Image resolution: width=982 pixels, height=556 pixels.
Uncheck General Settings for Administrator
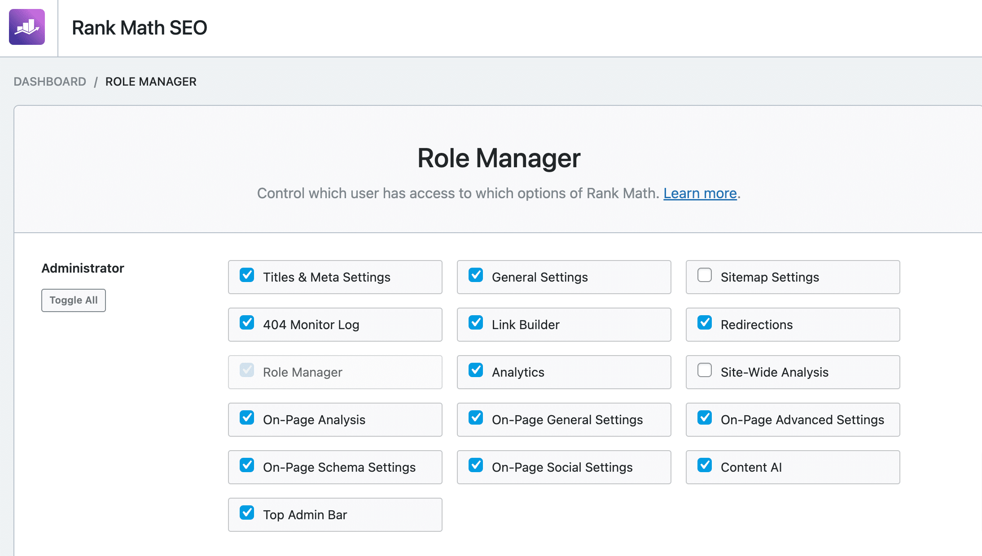pyautogui.click(x=476, y=275)
